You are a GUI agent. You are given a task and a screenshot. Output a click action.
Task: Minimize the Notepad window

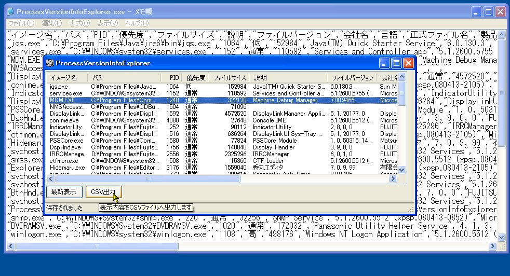476,12
